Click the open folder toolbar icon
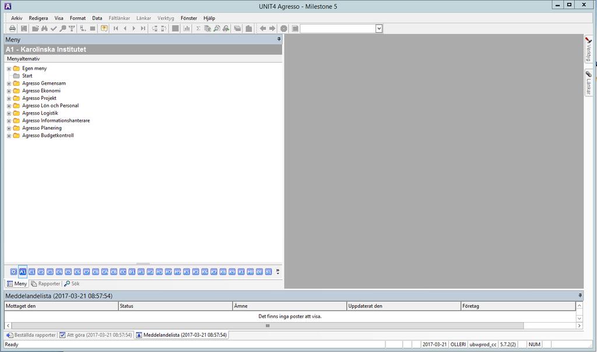Image resolution: width=597 pixels, height=352 pixels. (36, 29)
